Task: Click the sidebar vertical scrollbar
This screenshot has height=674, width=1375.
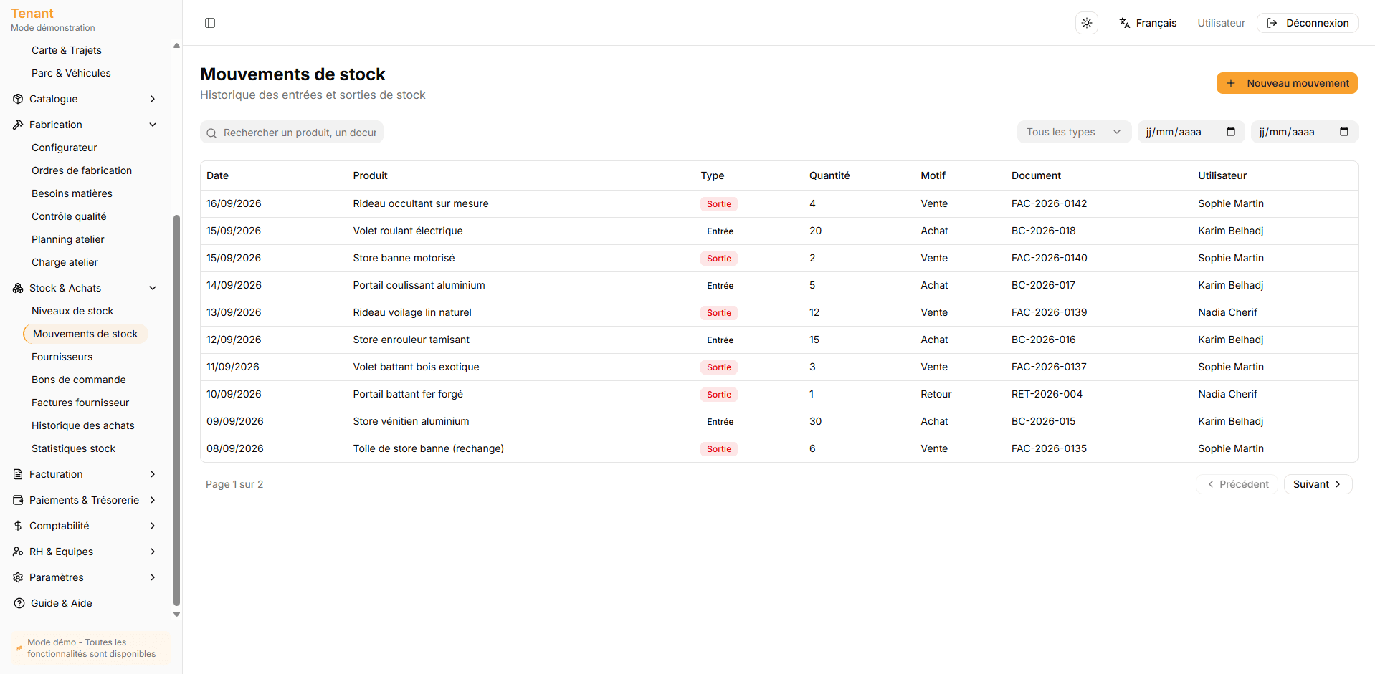Action: 176,410
